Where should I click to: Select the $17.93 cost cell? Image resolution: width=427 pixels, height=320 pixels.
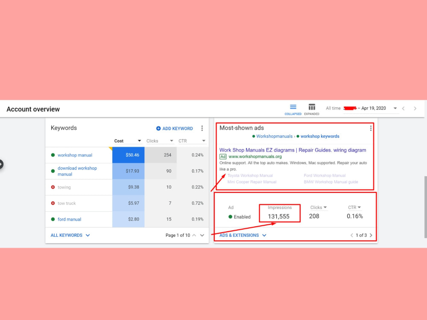click(x=128, y=171)
